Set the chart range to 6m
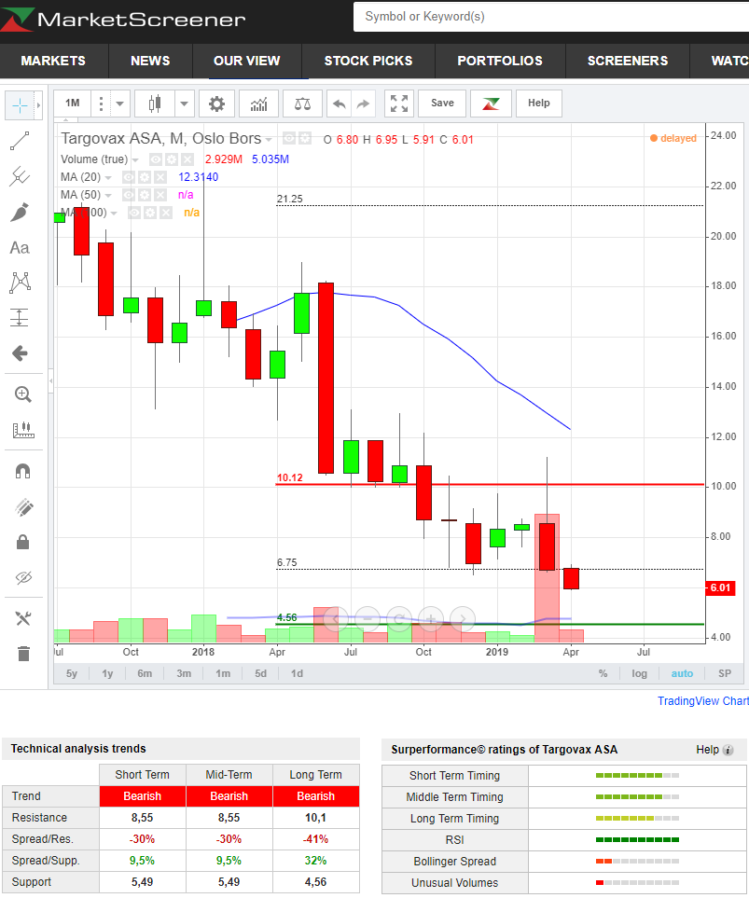The image size is (749, 898). 145,673
